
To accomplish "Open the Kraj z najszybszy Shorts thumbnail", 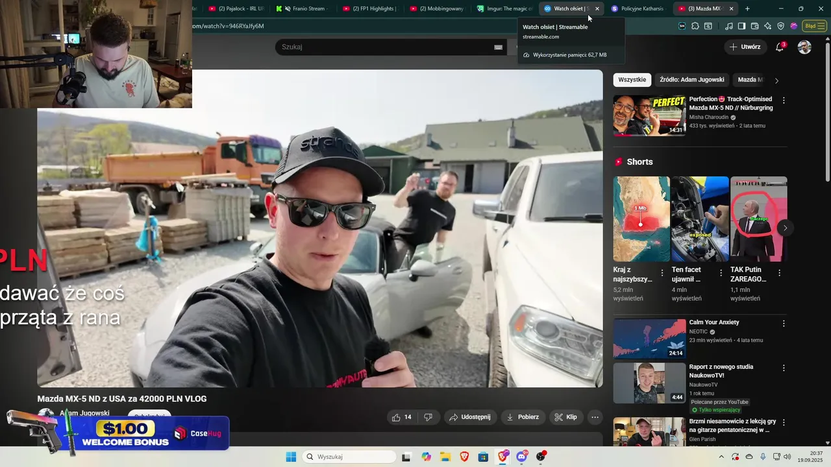I will [x=641, y=219].
